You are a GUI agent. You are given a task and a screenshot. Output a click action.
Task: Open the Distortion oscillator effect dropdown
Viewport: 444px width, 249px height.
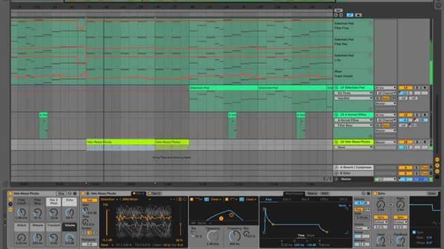point(110,199)
